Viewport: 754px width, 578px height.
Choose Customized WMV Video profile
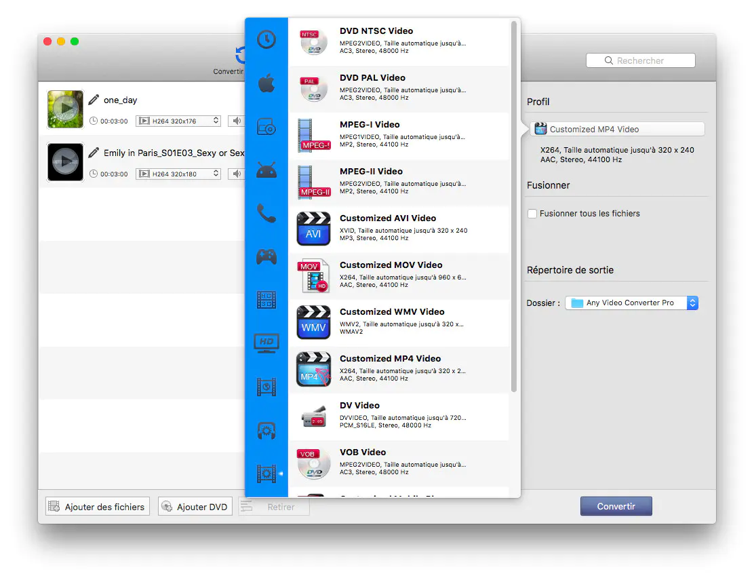pyautogui.click(x=398, y=322)
